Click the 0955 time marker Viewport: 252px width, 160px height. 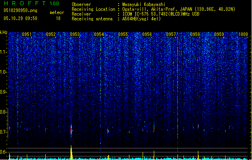pyautogui.click(x=123, y=34)
